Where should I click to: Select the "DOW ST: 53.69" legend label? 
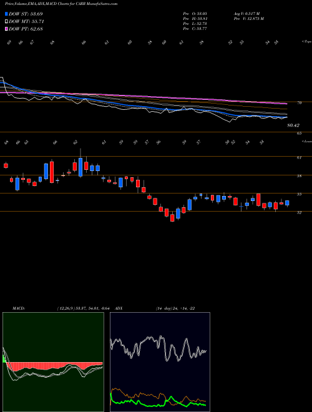[x=26, y=14]
